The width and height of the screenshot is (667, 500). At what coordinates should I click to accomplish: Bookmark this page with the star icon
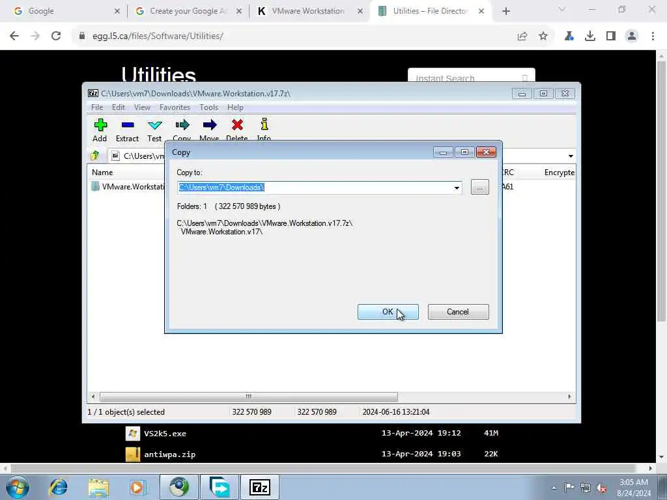coord(543,36)
